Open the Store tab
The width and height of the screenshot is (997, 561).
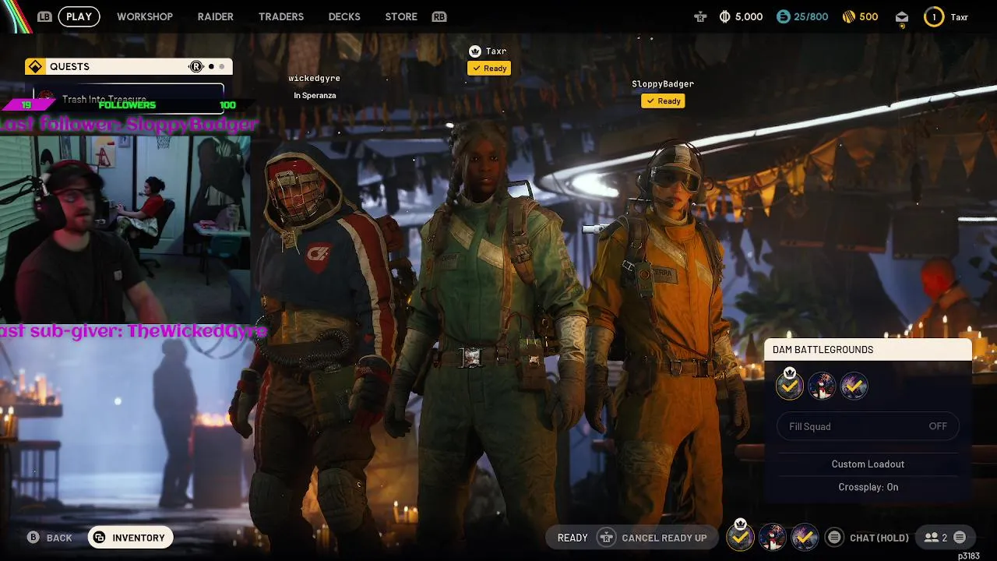pos(401,16)
